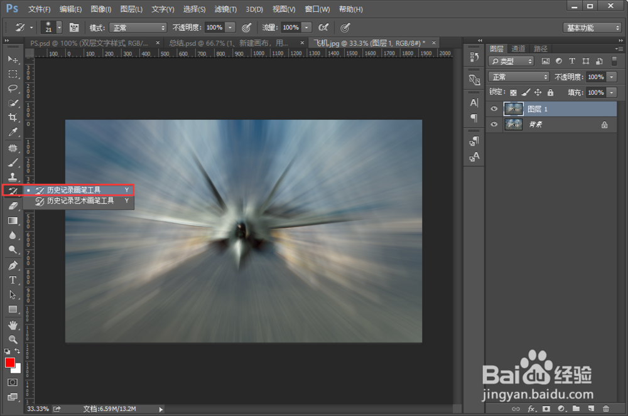
Task: Click the add layer style fx button
Action: pos(531,408)
